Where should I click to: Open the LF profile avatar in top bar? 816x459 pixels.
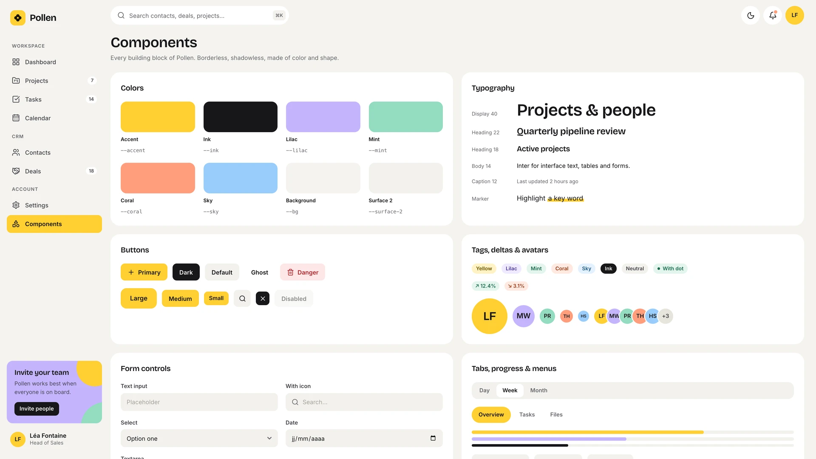pyautogui.click(x=795, y=15)
